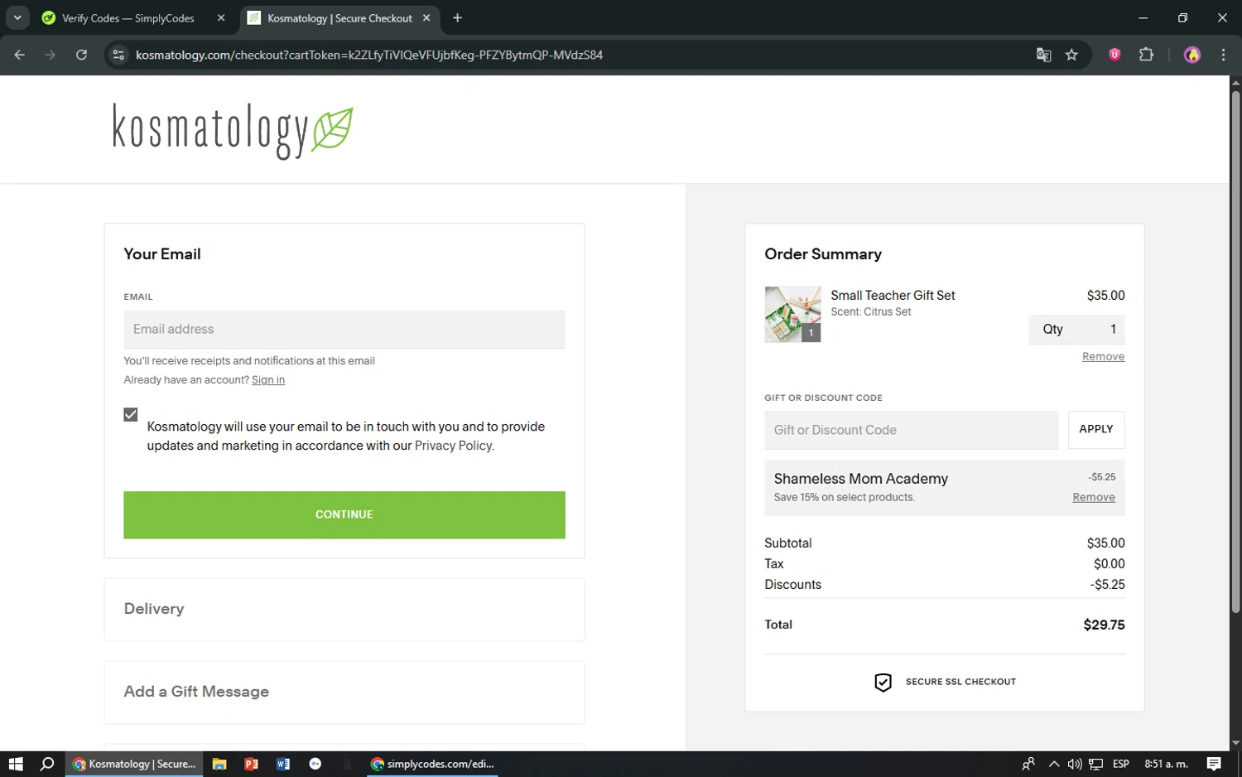Viewport: 1242px width, 777px height.
Task: Bookmark this page with the star icon
Action: 1071,55
